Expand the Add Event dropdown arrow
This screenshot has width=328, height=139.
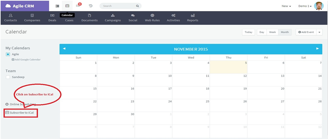[320, 32]
